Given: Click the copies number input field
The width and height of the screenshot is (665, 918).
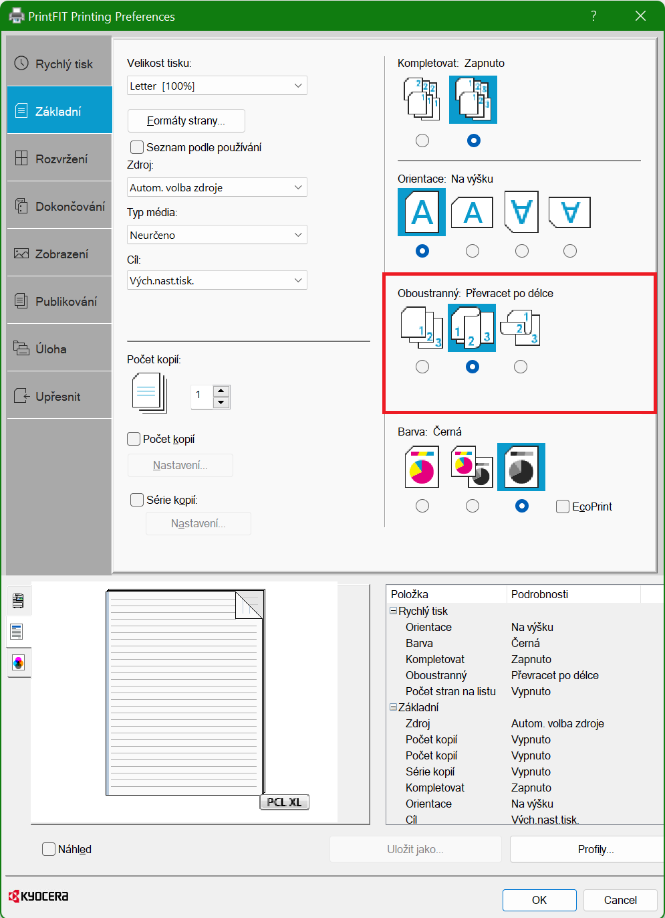Looking at the screenshot, I should pyautogui.click(x=202, y=396).
